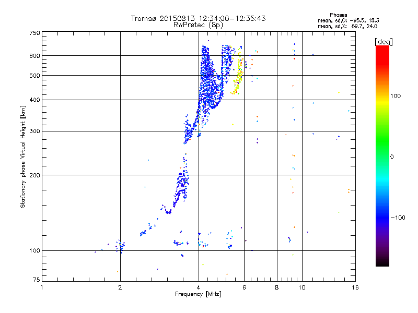The image size is (418, 313).
Task: Click the rainbow phase colorbar
Action: coord(382,155)
